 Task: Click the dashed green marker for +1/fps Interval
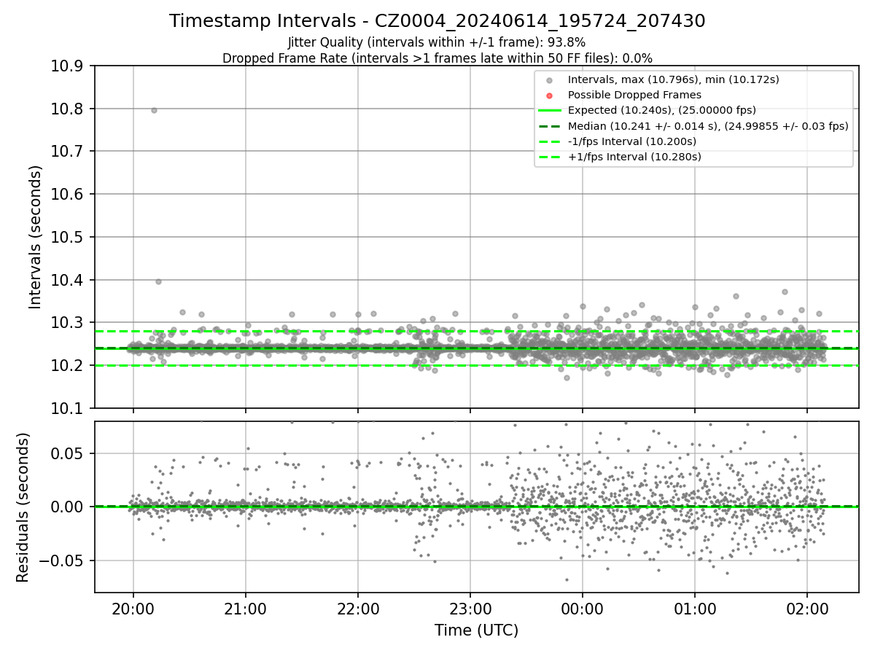tap(549, 157)
